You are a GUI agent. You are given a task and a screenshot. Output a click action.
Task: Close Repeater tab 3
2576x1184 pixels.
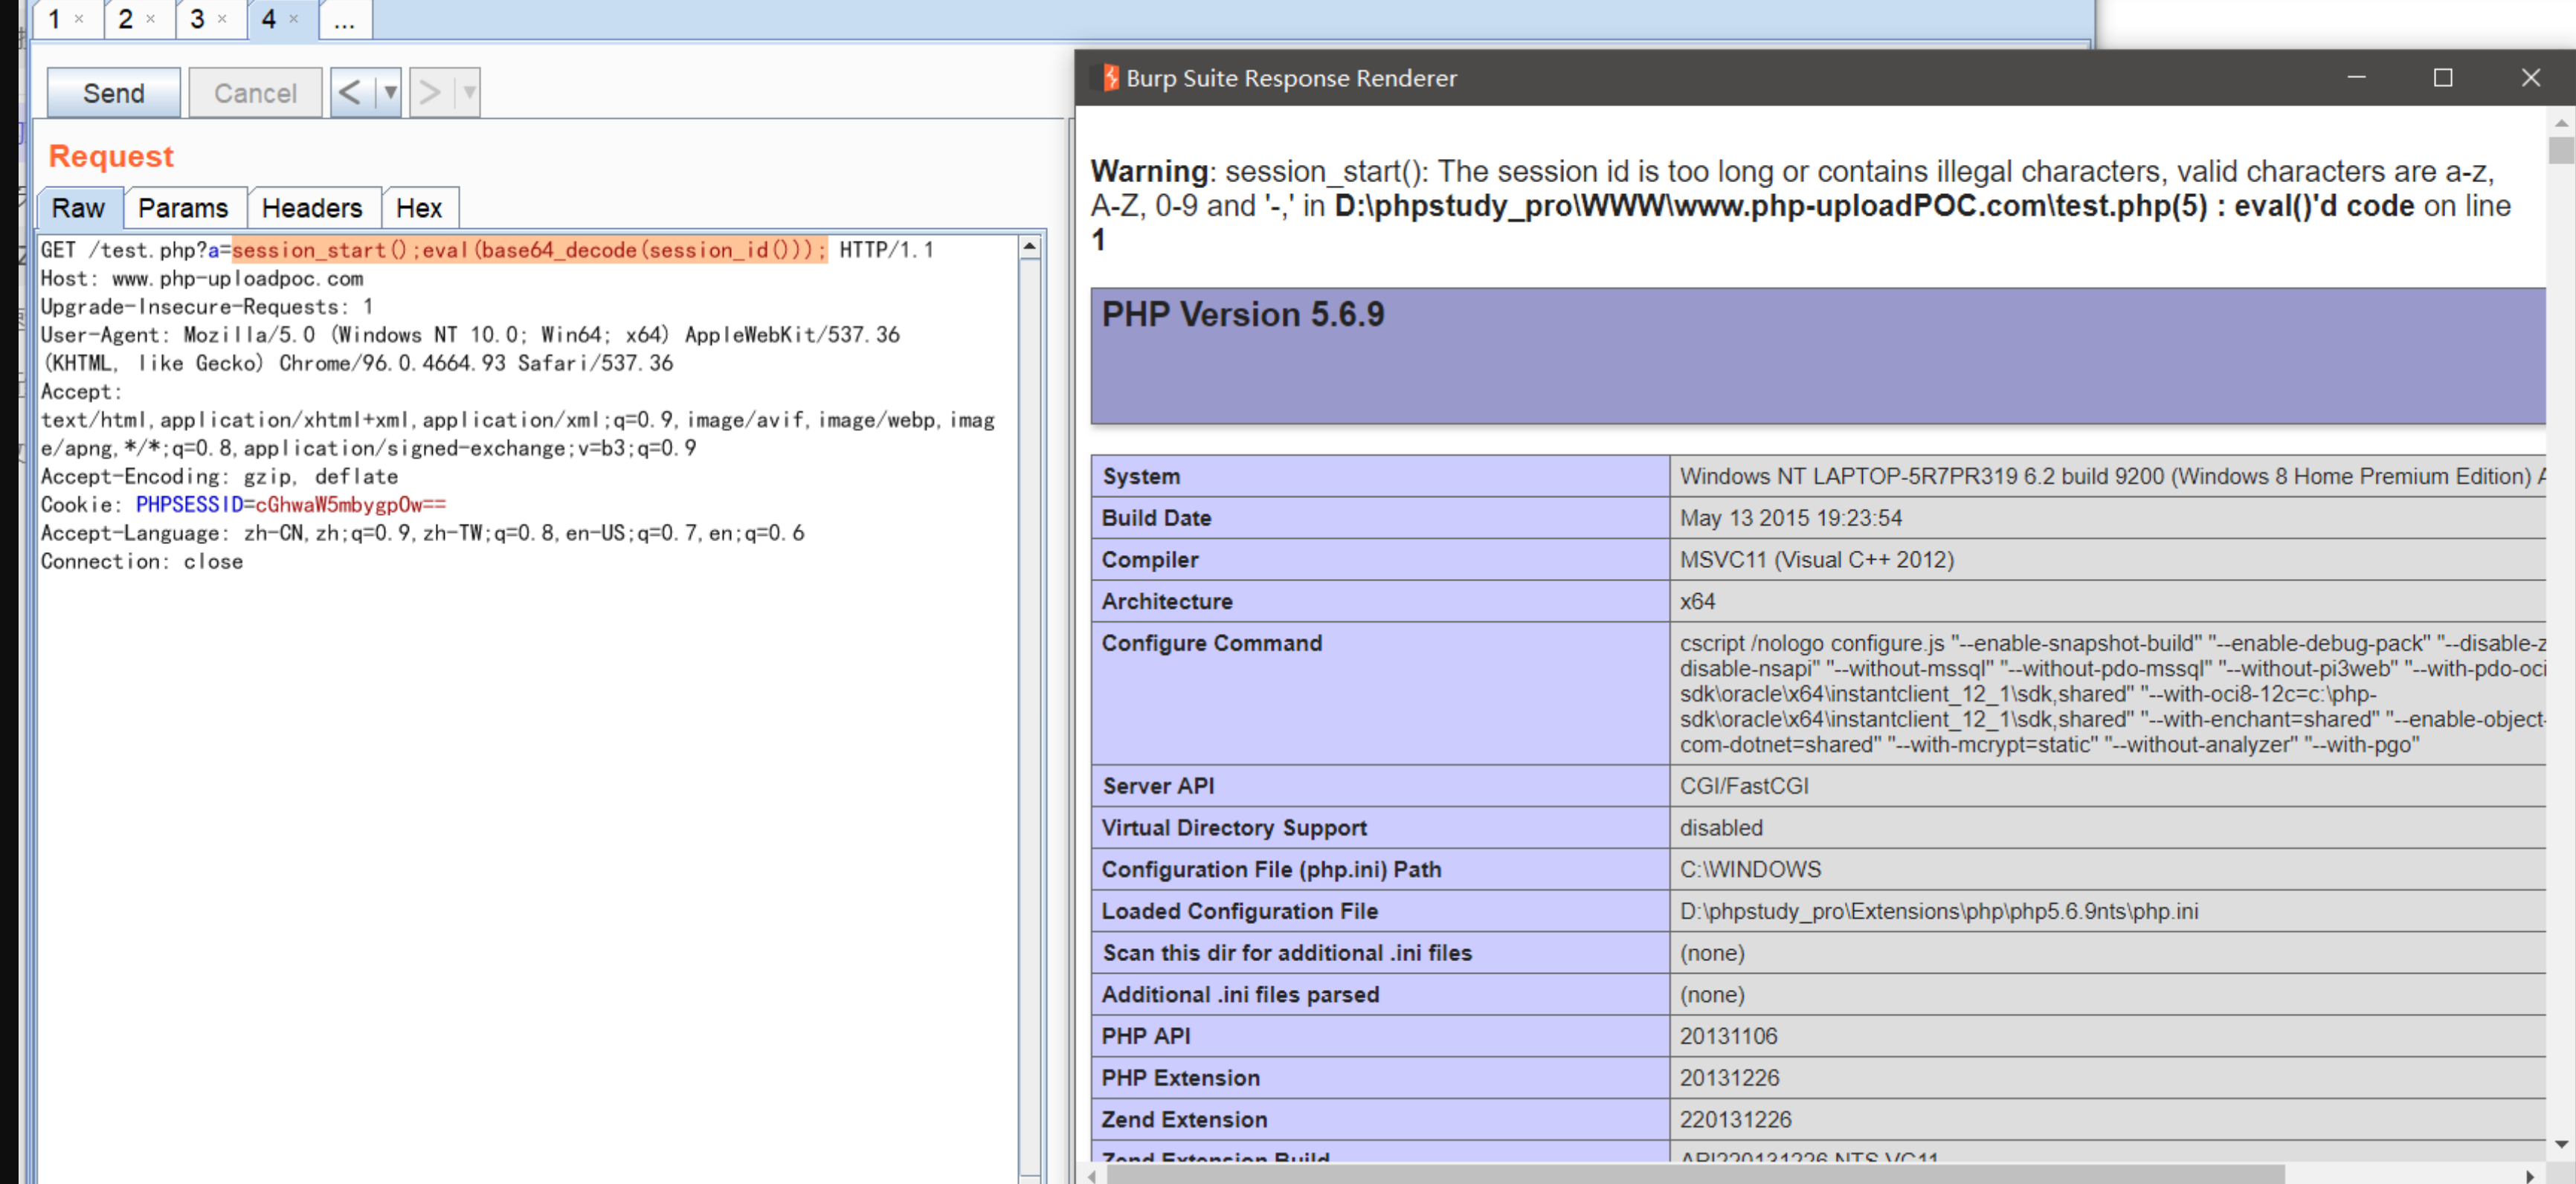tap(222, 19)
